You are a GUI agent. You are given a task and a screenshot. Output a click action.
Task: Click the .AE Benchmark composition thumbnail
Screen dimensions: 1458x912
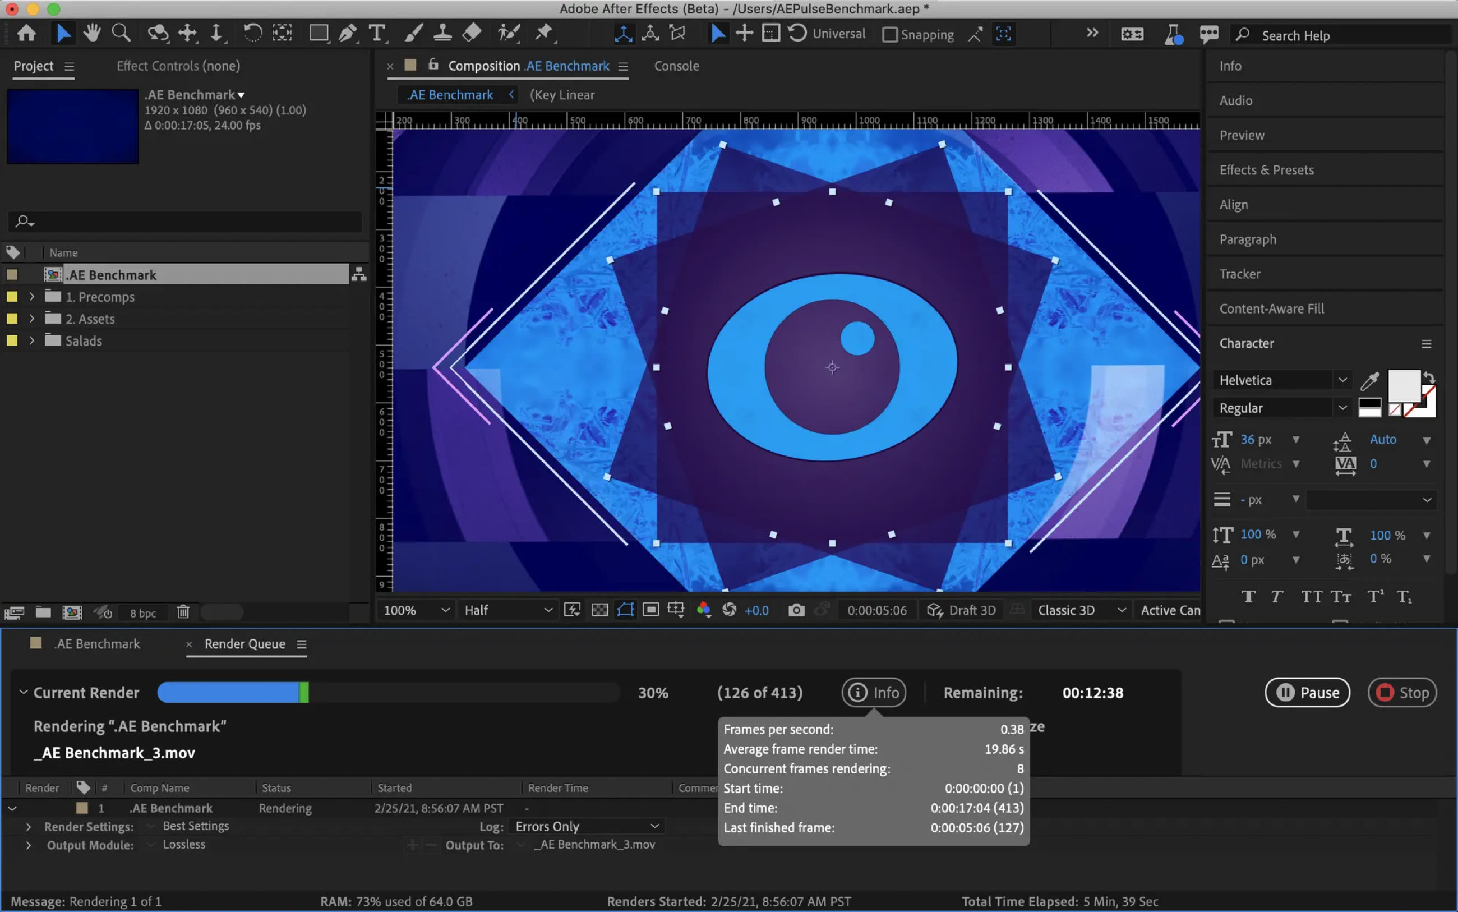tap(72, 126)
